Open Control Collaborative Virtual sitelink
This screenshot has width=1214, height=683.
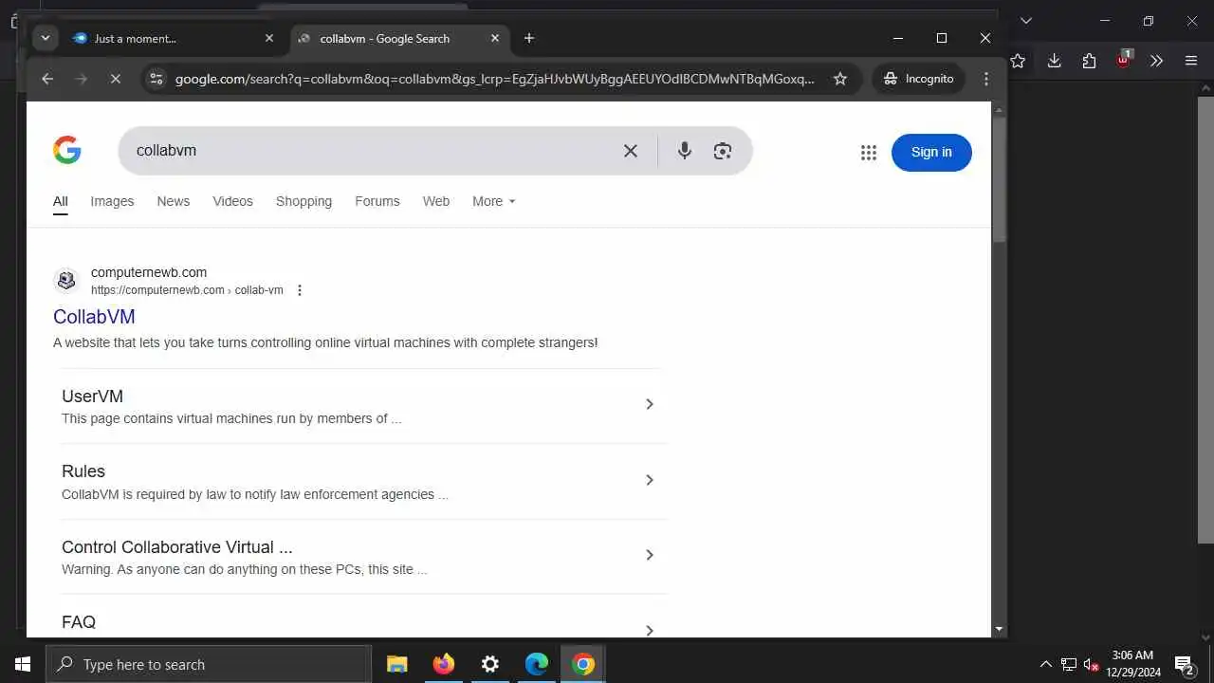[x=176, y=547]
